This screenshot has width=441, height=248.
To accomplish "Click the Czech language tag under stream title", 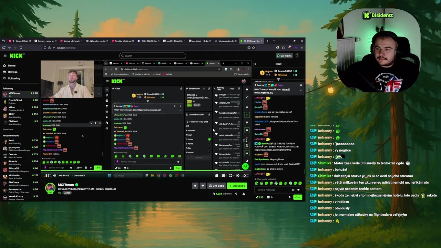I will pyautogui.click(x=67, y=193).
